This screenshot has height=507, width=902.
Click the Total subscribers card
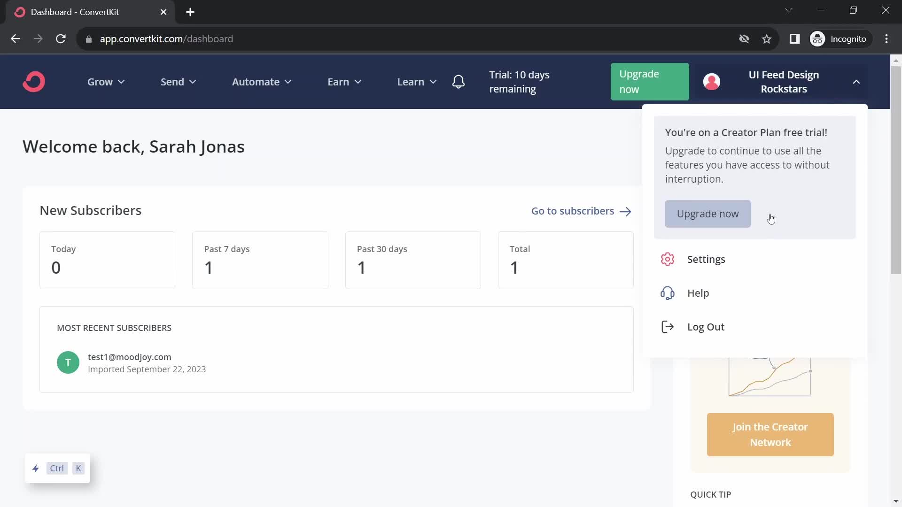[566, 260]
